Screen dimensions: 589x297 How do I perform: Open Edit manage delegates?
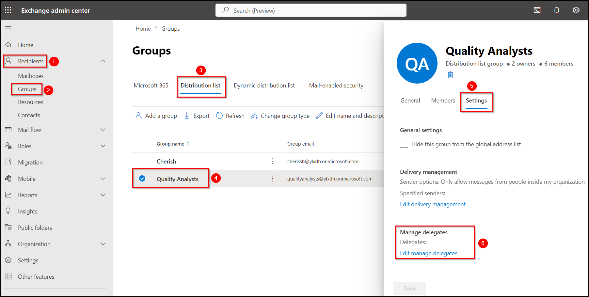428,253
